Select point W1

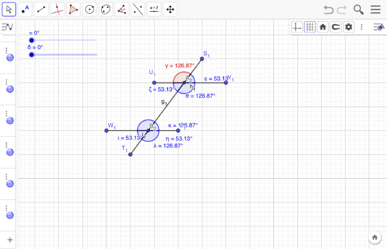[x=106, y=131]
